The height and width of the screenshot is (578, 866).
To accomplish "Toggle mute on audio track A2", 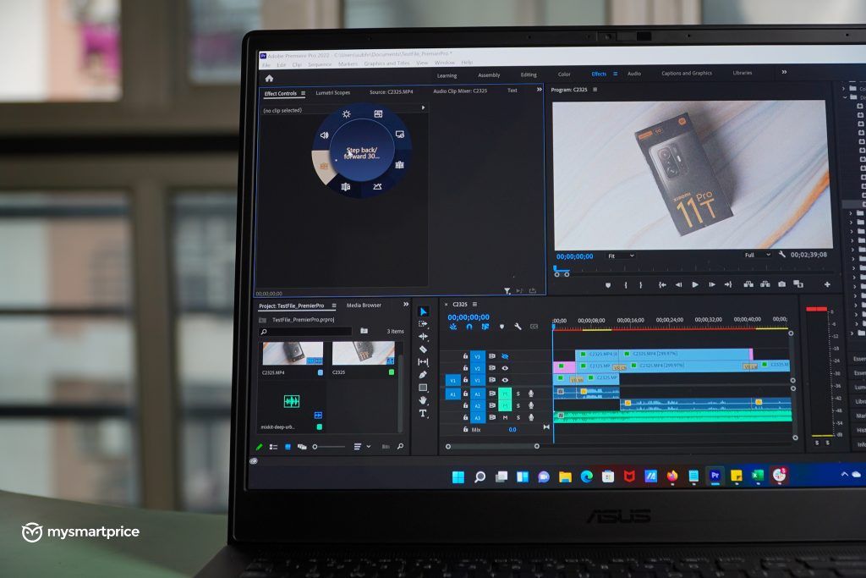I will click(x=505, y=405).
